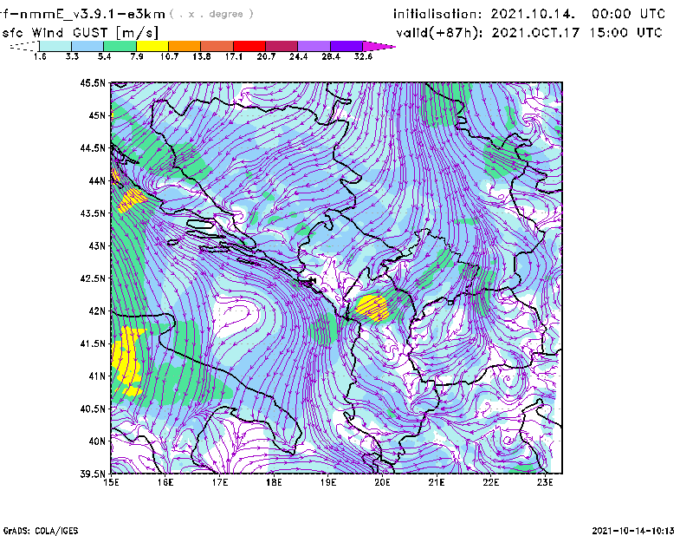Click the 'GrADS: COLA/IGES' credit text
The height and width of the screenshot is (536, 693).
[40, 531]
